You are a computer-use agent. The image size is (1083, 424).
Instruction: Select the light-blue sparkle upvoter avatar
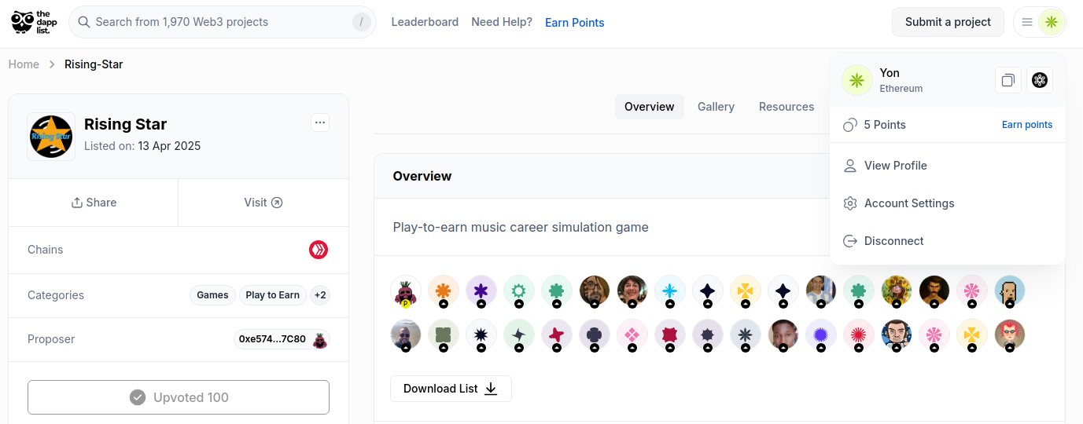(670, 291)
